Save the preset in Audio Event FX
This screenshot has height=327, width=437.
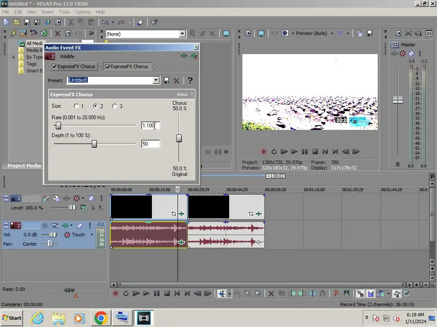(166, 80)
